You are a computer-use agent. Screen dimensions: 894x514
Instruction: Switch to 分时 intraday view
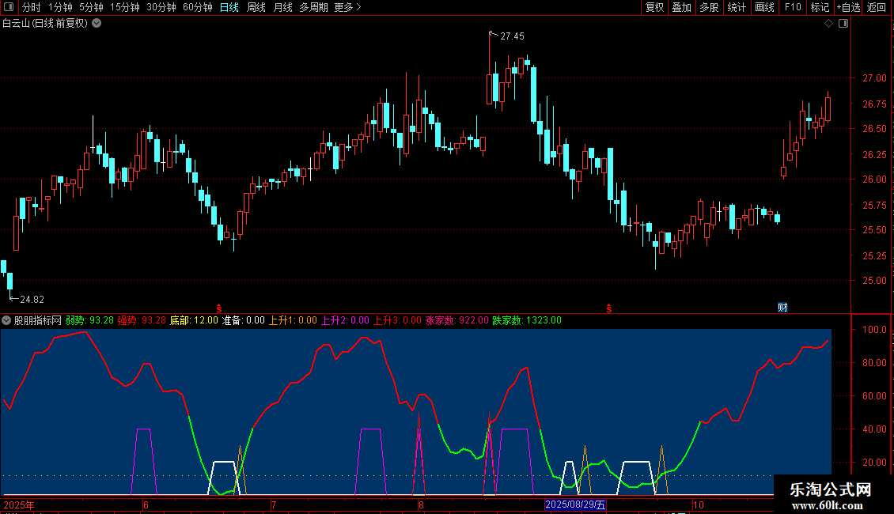(32, 7)
